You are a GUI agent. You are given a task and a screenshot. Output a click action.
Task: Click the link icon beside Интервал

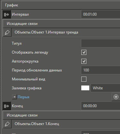(x=6, y=14)
